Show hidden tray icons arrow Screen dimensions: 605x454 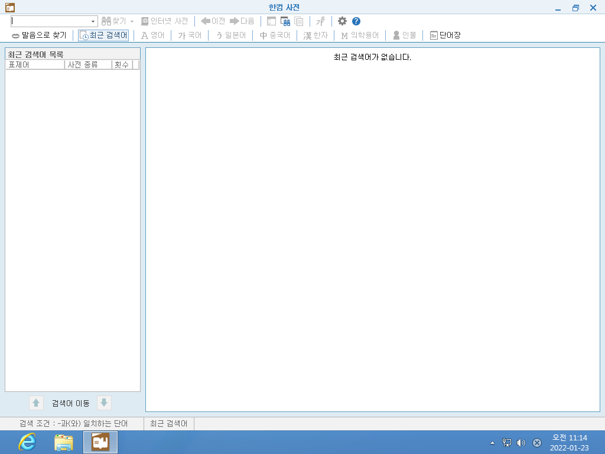(492, 443)
